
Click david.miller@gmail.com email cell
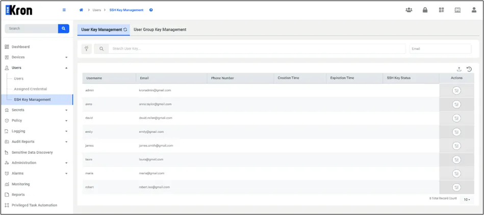(156, 118)
